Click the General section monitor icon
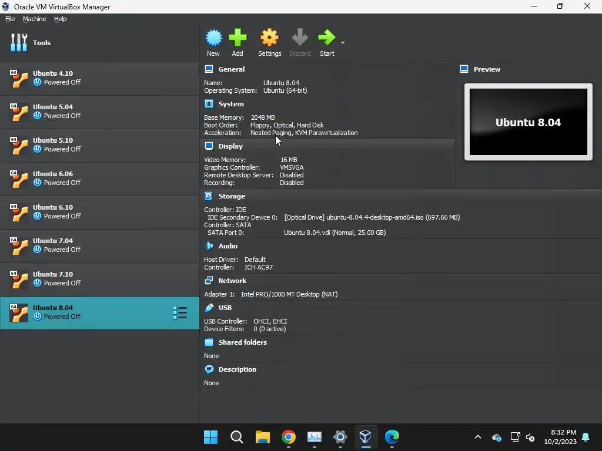The image size is (602, 451). coord(209,69)
